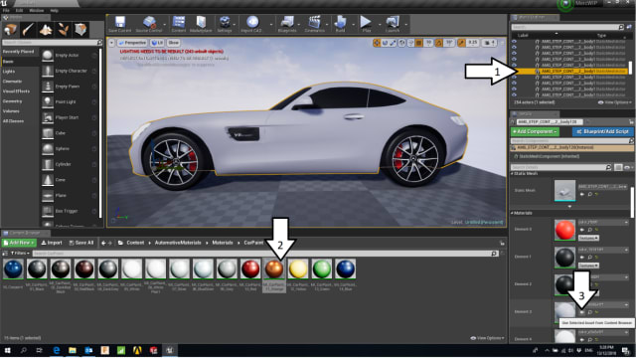Open viewport options arrow left of Perspective
Viewport: 636px width, 358px height.
[x=111, y=43]
